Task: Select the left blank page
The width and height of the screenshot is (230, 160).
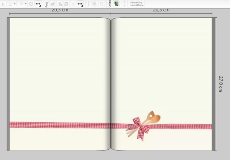Action: [59, 69]
